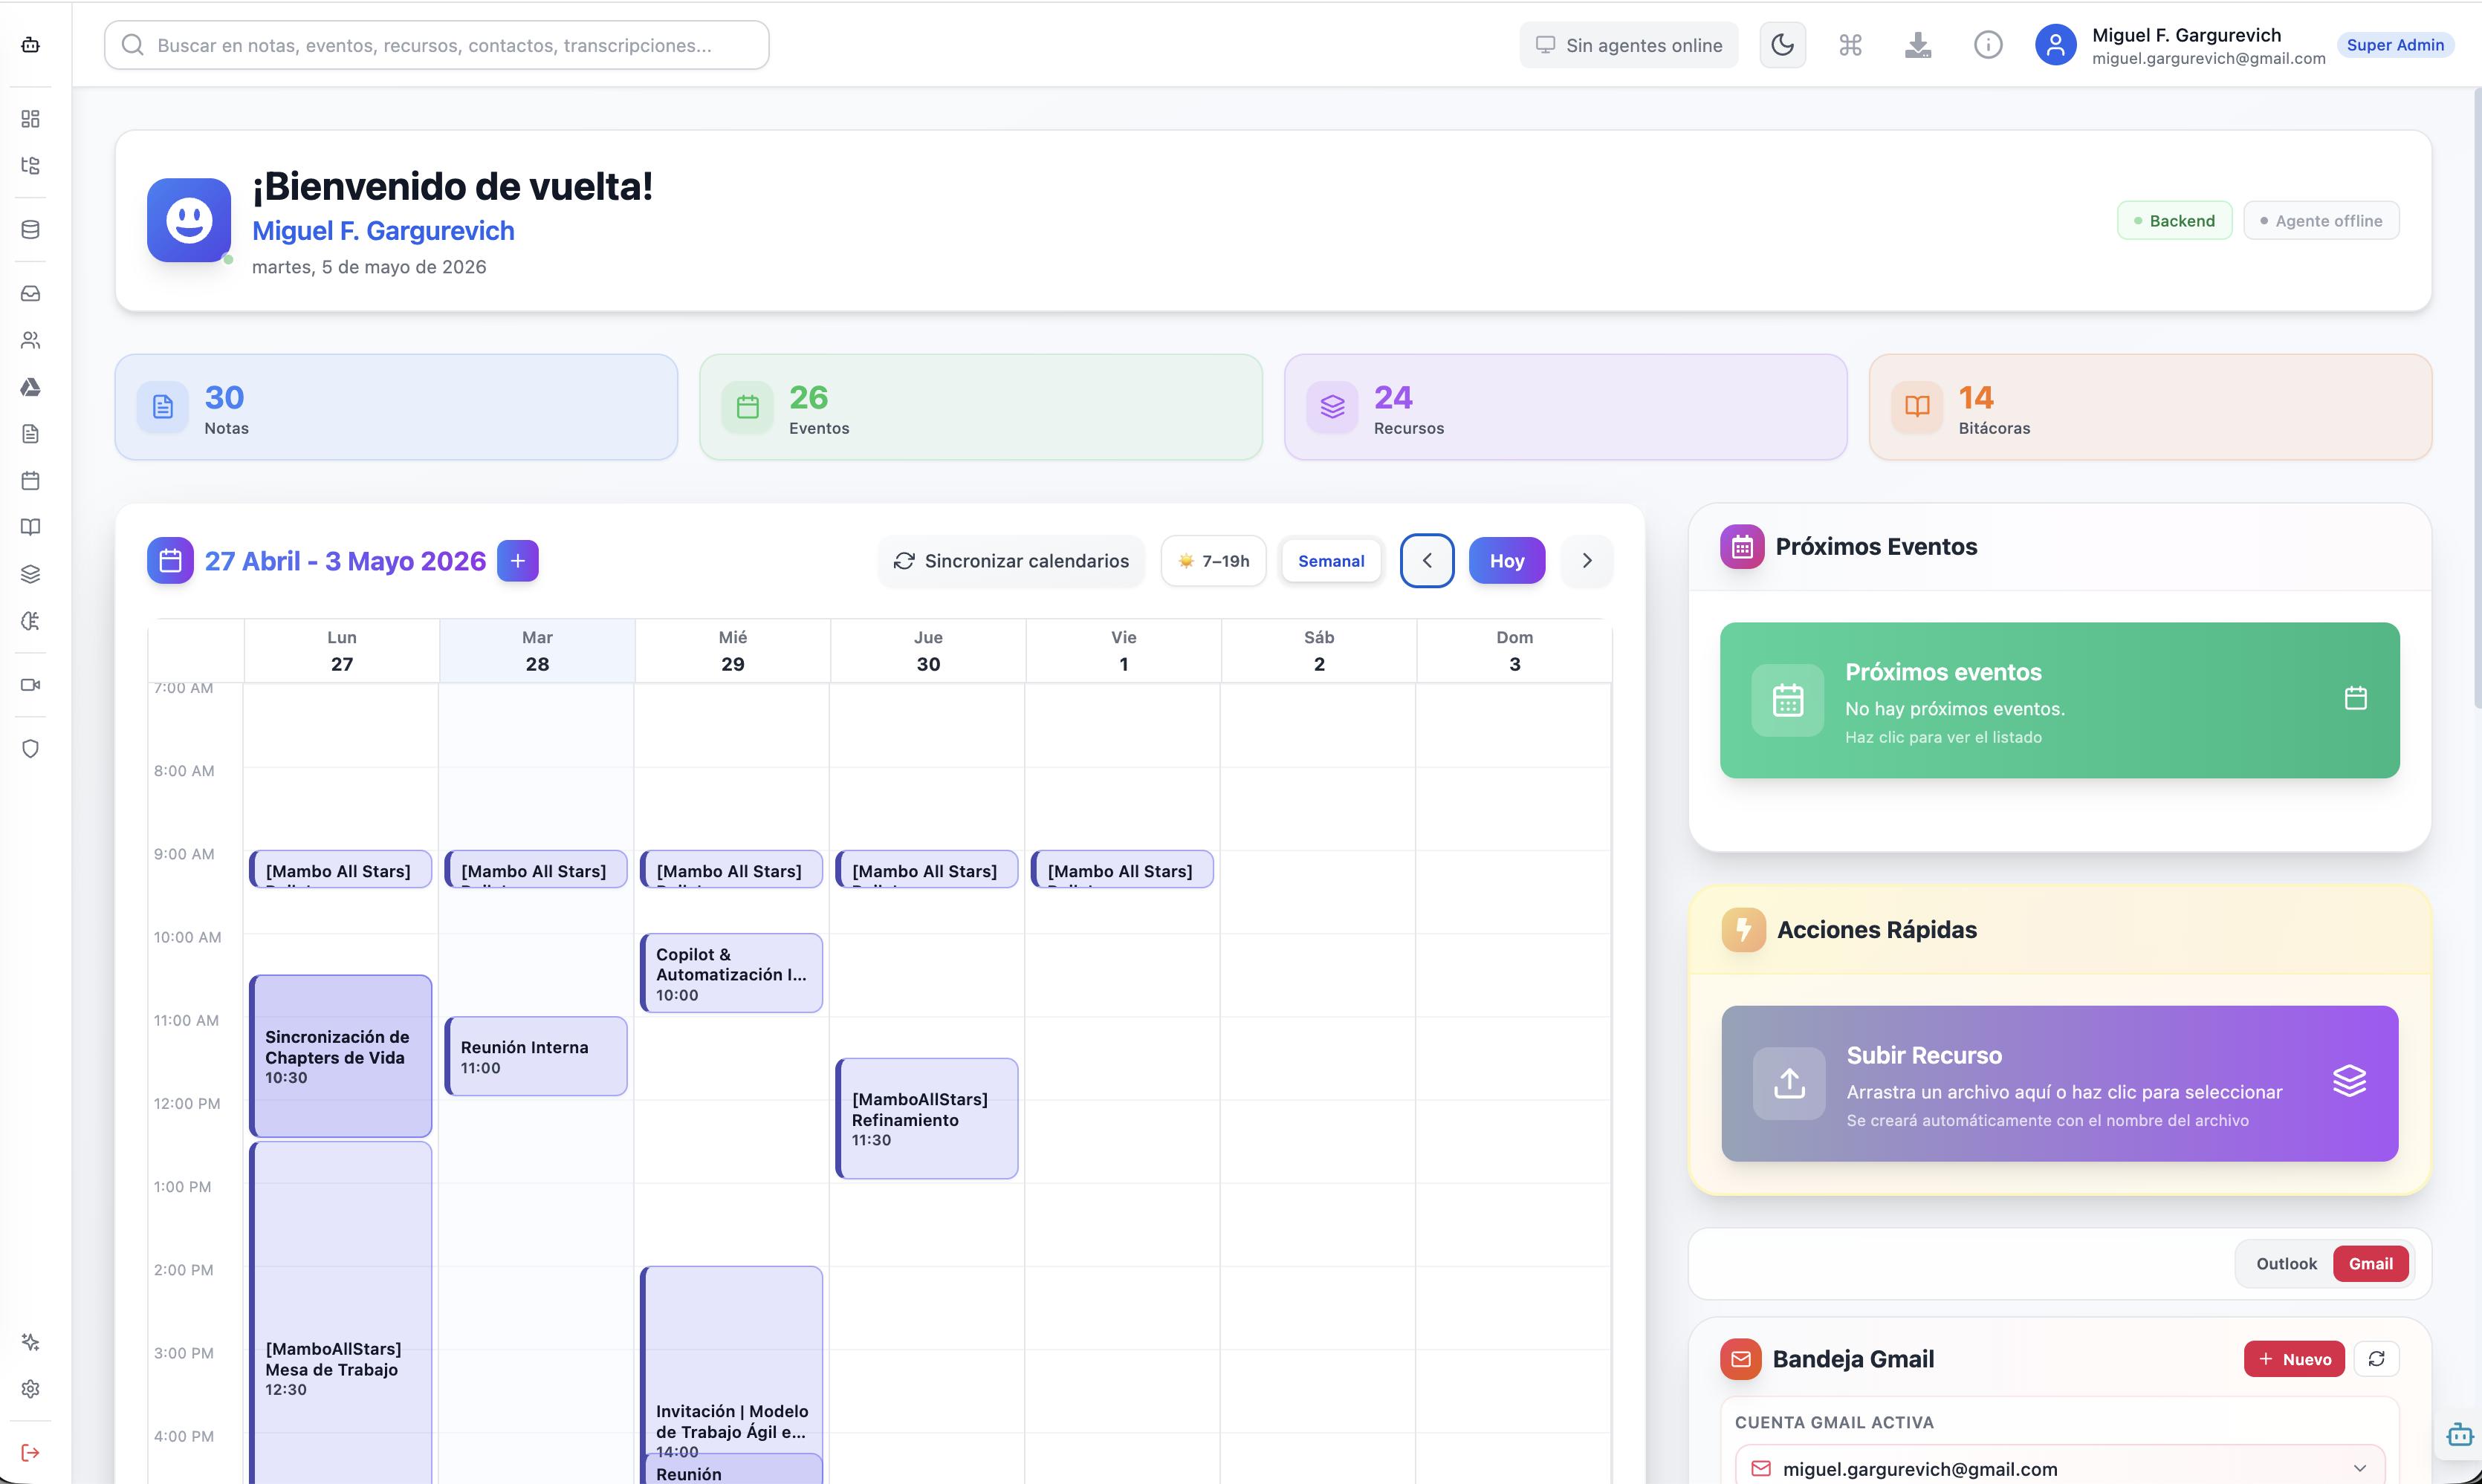Open the Google Drive icon in sidebar

[30, 387]
